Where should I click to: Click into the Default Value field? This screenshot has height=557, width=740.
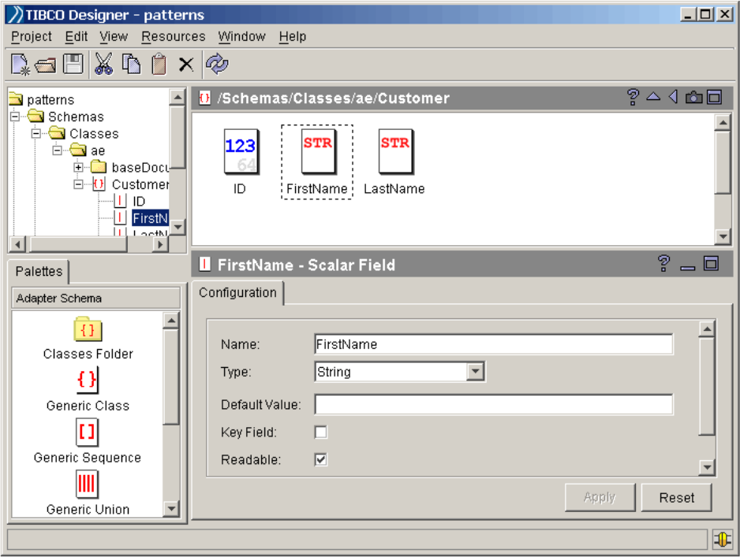494,404
